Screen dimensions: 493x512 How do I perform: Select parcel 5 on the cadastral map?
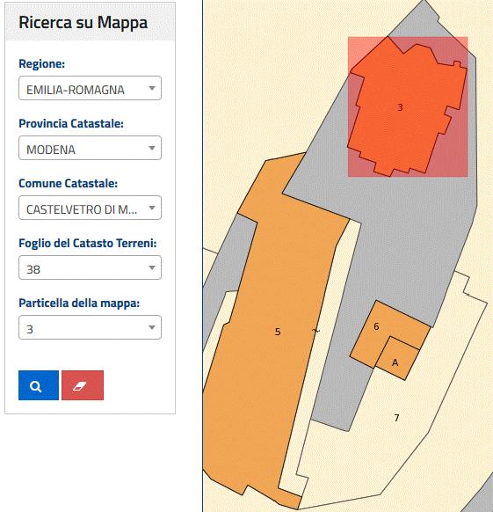point(278,332)
